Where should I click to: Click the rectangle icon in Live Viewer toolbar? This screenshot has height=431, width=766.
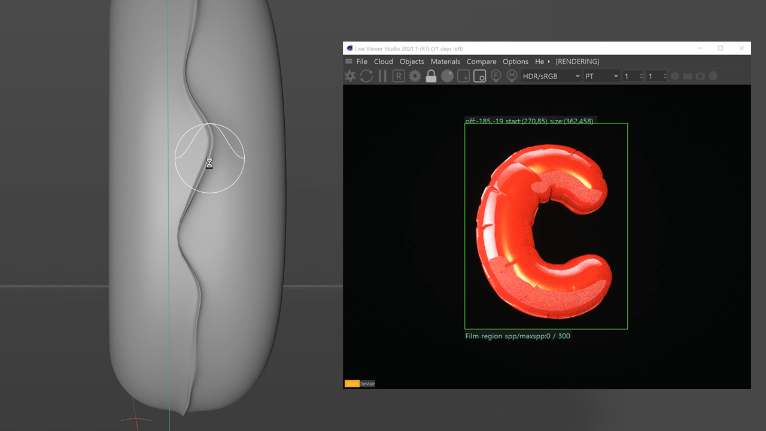click(x=688, y=76)
